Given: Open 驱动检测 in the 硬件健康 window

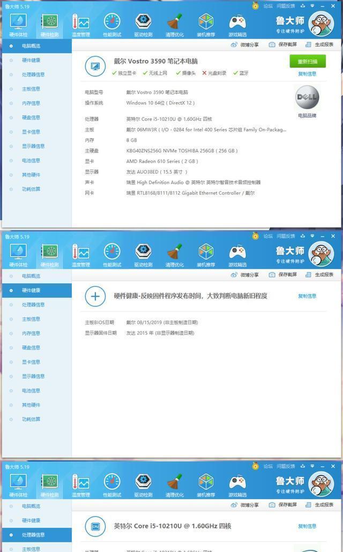Looking at the screenshot, I should coord(143,255).
